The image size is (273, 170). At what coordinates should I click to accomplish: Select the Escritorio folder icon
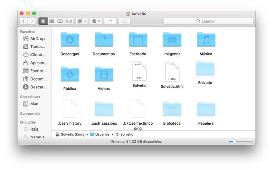click(138, 40)
